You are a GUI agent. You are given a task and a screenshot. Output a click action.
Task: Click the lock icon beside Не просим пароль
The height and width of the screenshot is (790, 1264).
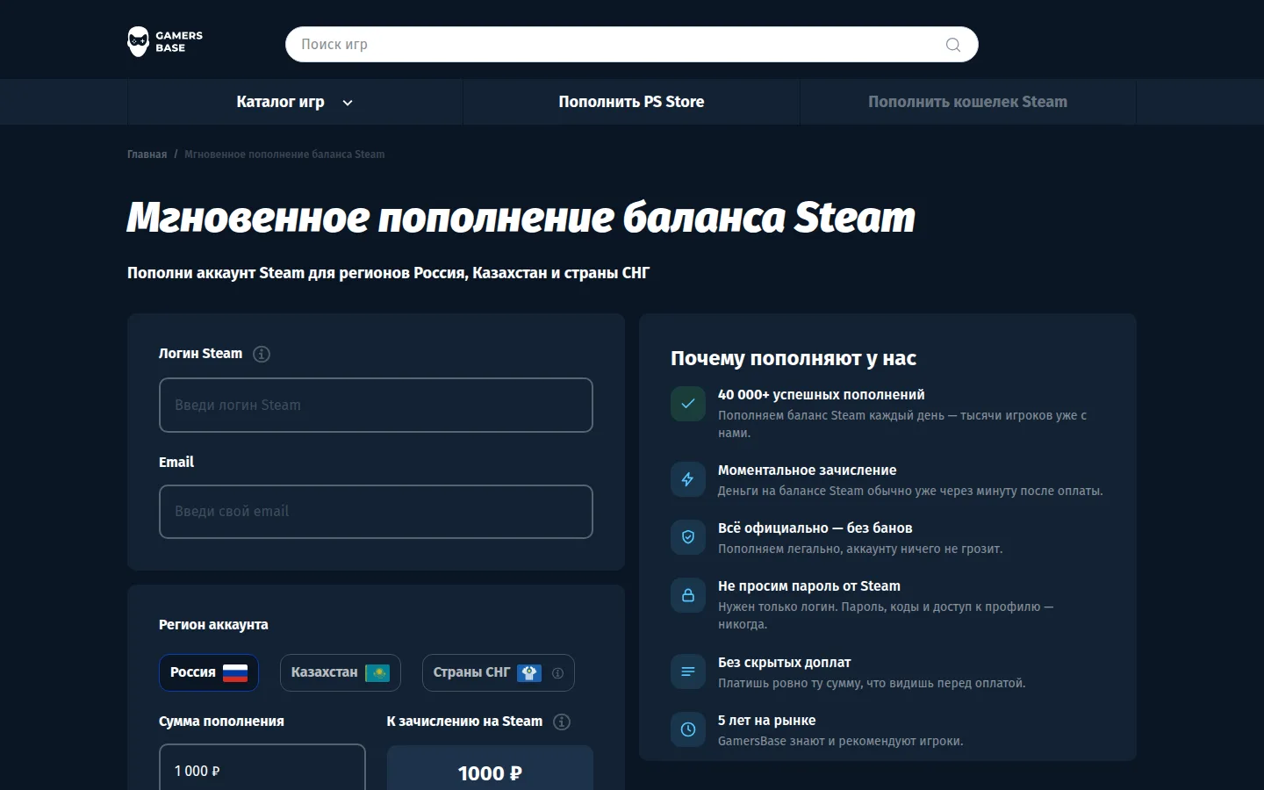[688, 595]
